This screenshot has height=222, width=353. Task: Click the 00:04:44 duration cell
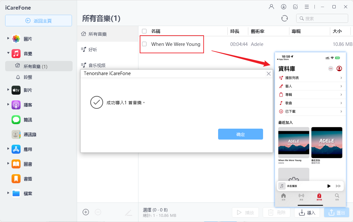click(239, 44)
